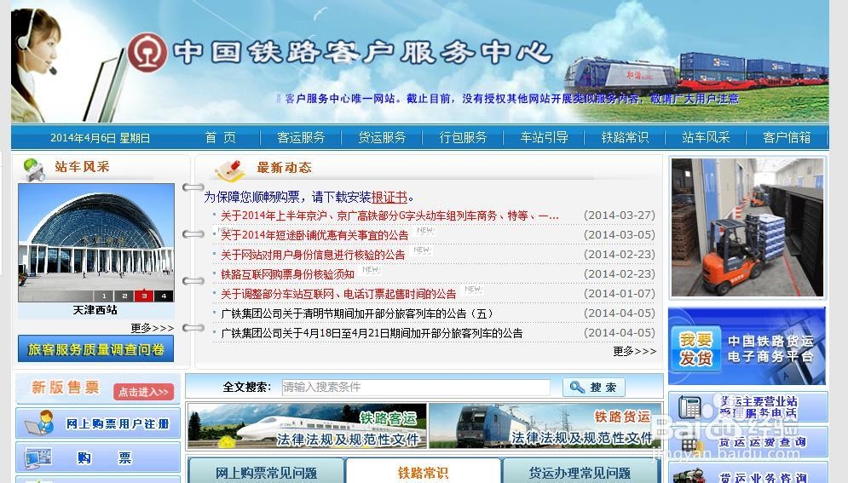The height and width of the screenshot is (483, 848).
Task: Open the 货运服务 menu item
Action: click(x=382, y=138)
